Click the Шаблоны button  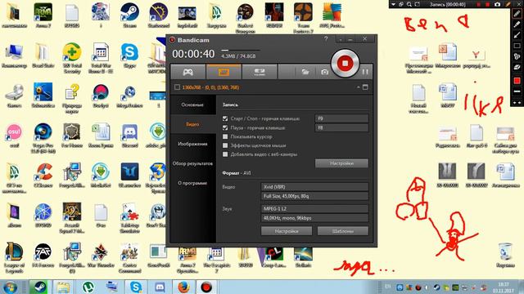pyautogui.click(x=343, y=231)
